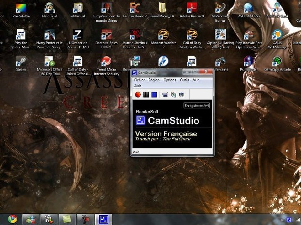Select the eManual desktop icon
The height and width of the screenshot is (225, 301).
pos(78,11)
